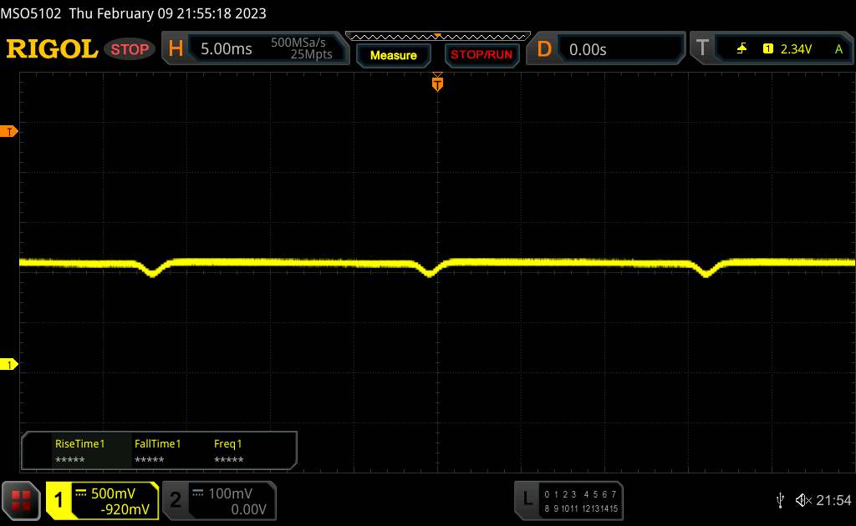Click the 500MSa/s sample rate readout
The image size is (856, 526).
298,43
